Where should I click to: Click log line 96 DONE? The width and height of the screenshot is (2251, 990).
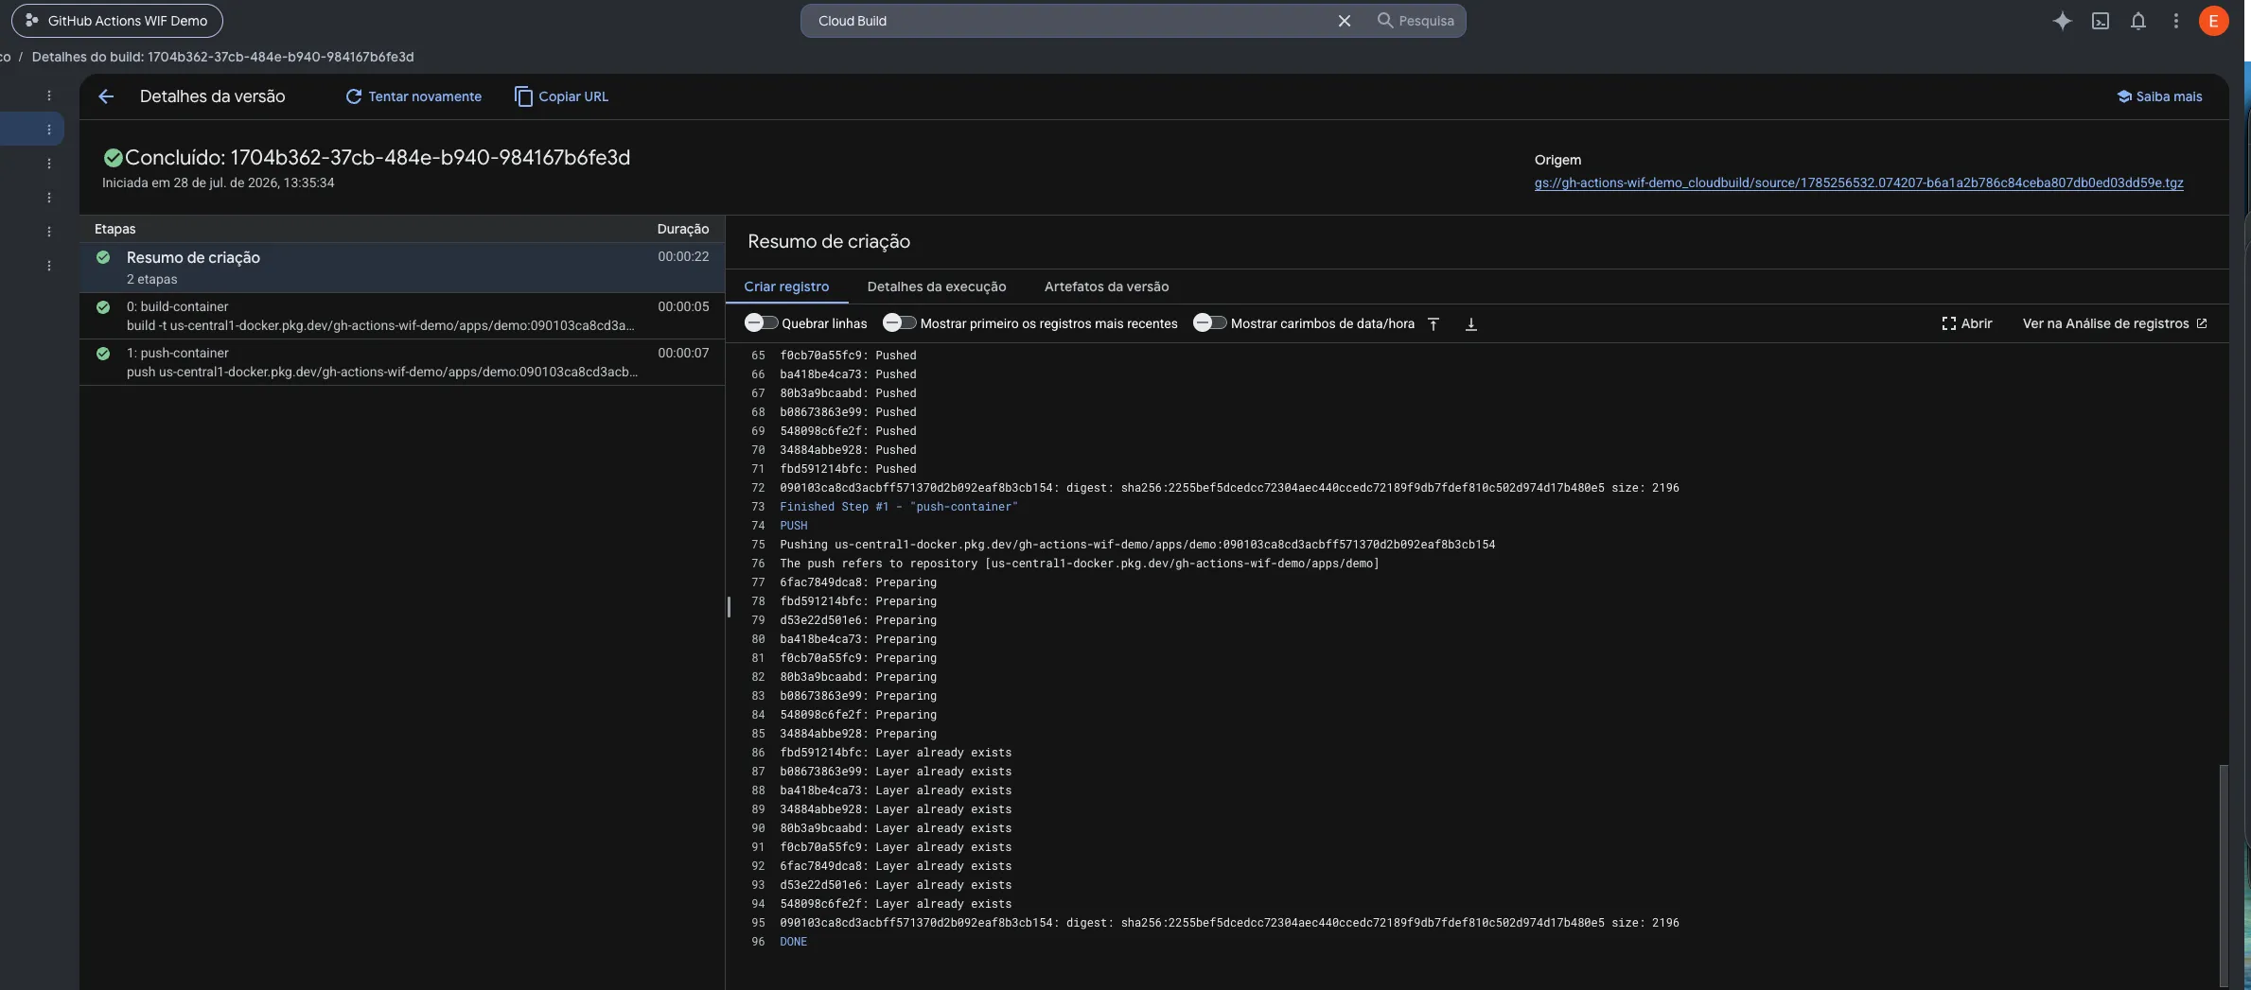[793, 942]
